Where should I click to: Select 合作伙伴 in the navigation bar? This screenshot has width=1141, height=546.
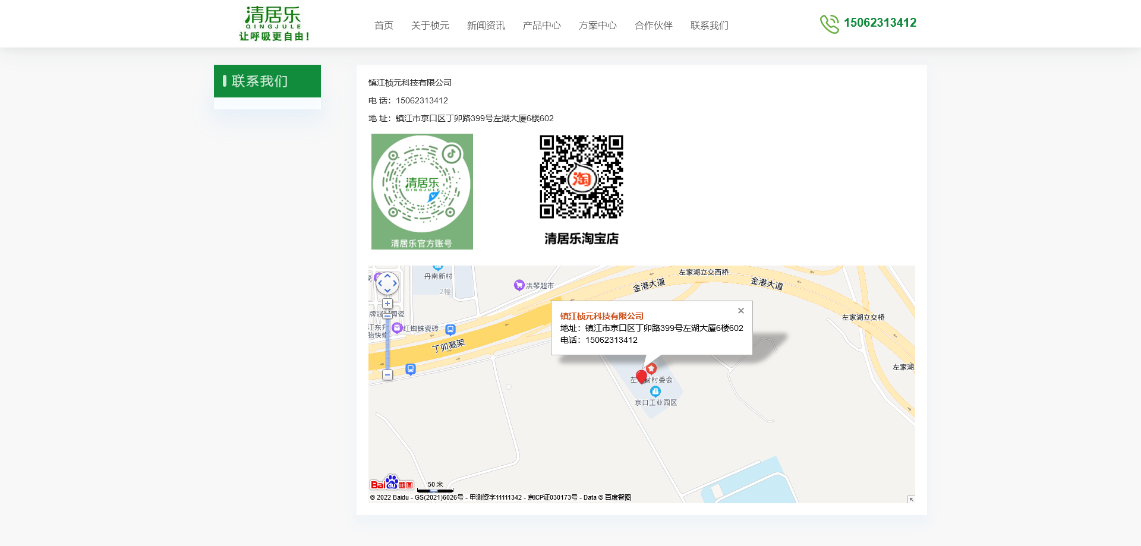pyautogui.click(x=653, y=25)
